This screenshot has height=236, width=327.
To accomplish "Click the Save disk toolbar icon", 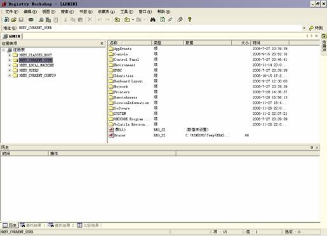I will pyautogui.click(x=21, y=20).
